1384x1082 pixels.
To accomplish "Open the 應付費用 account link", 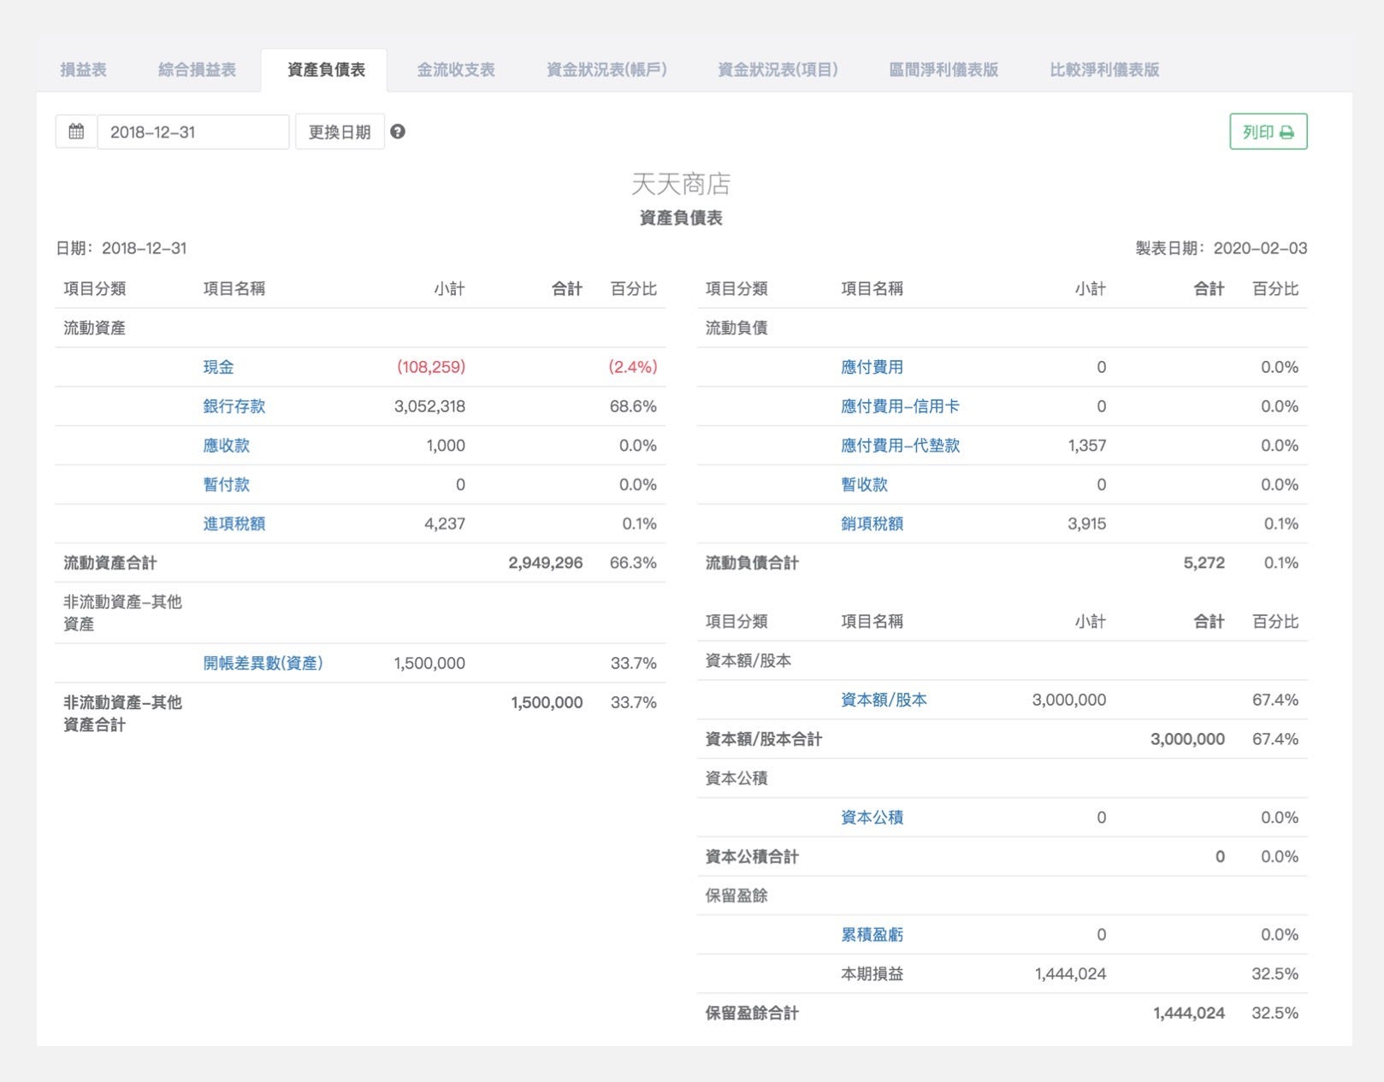I will click(x=872, y=367).
